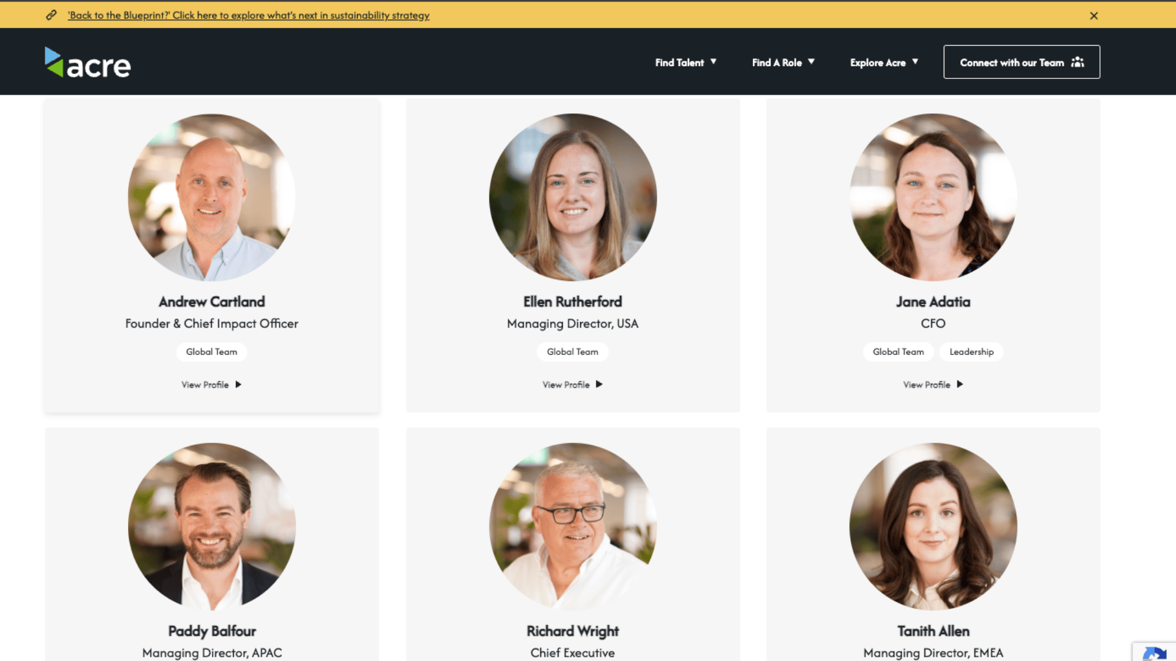Open Richard Wright's profile photo

click(573, 526)
